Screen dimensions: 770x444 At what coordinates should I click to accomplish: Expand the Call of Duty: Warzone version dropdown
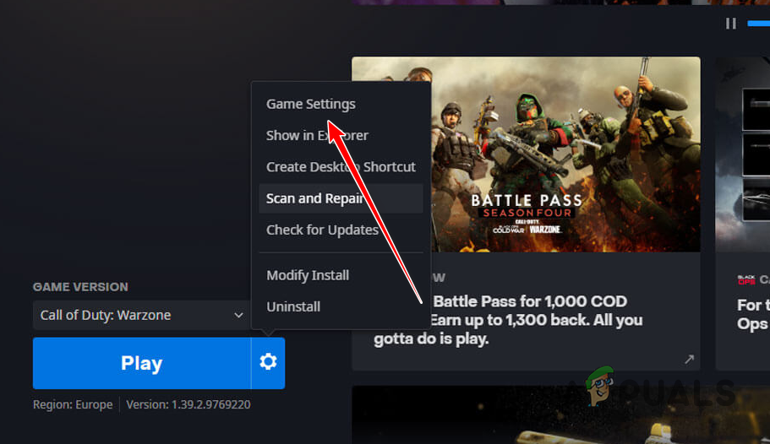[x=141, y=315]
